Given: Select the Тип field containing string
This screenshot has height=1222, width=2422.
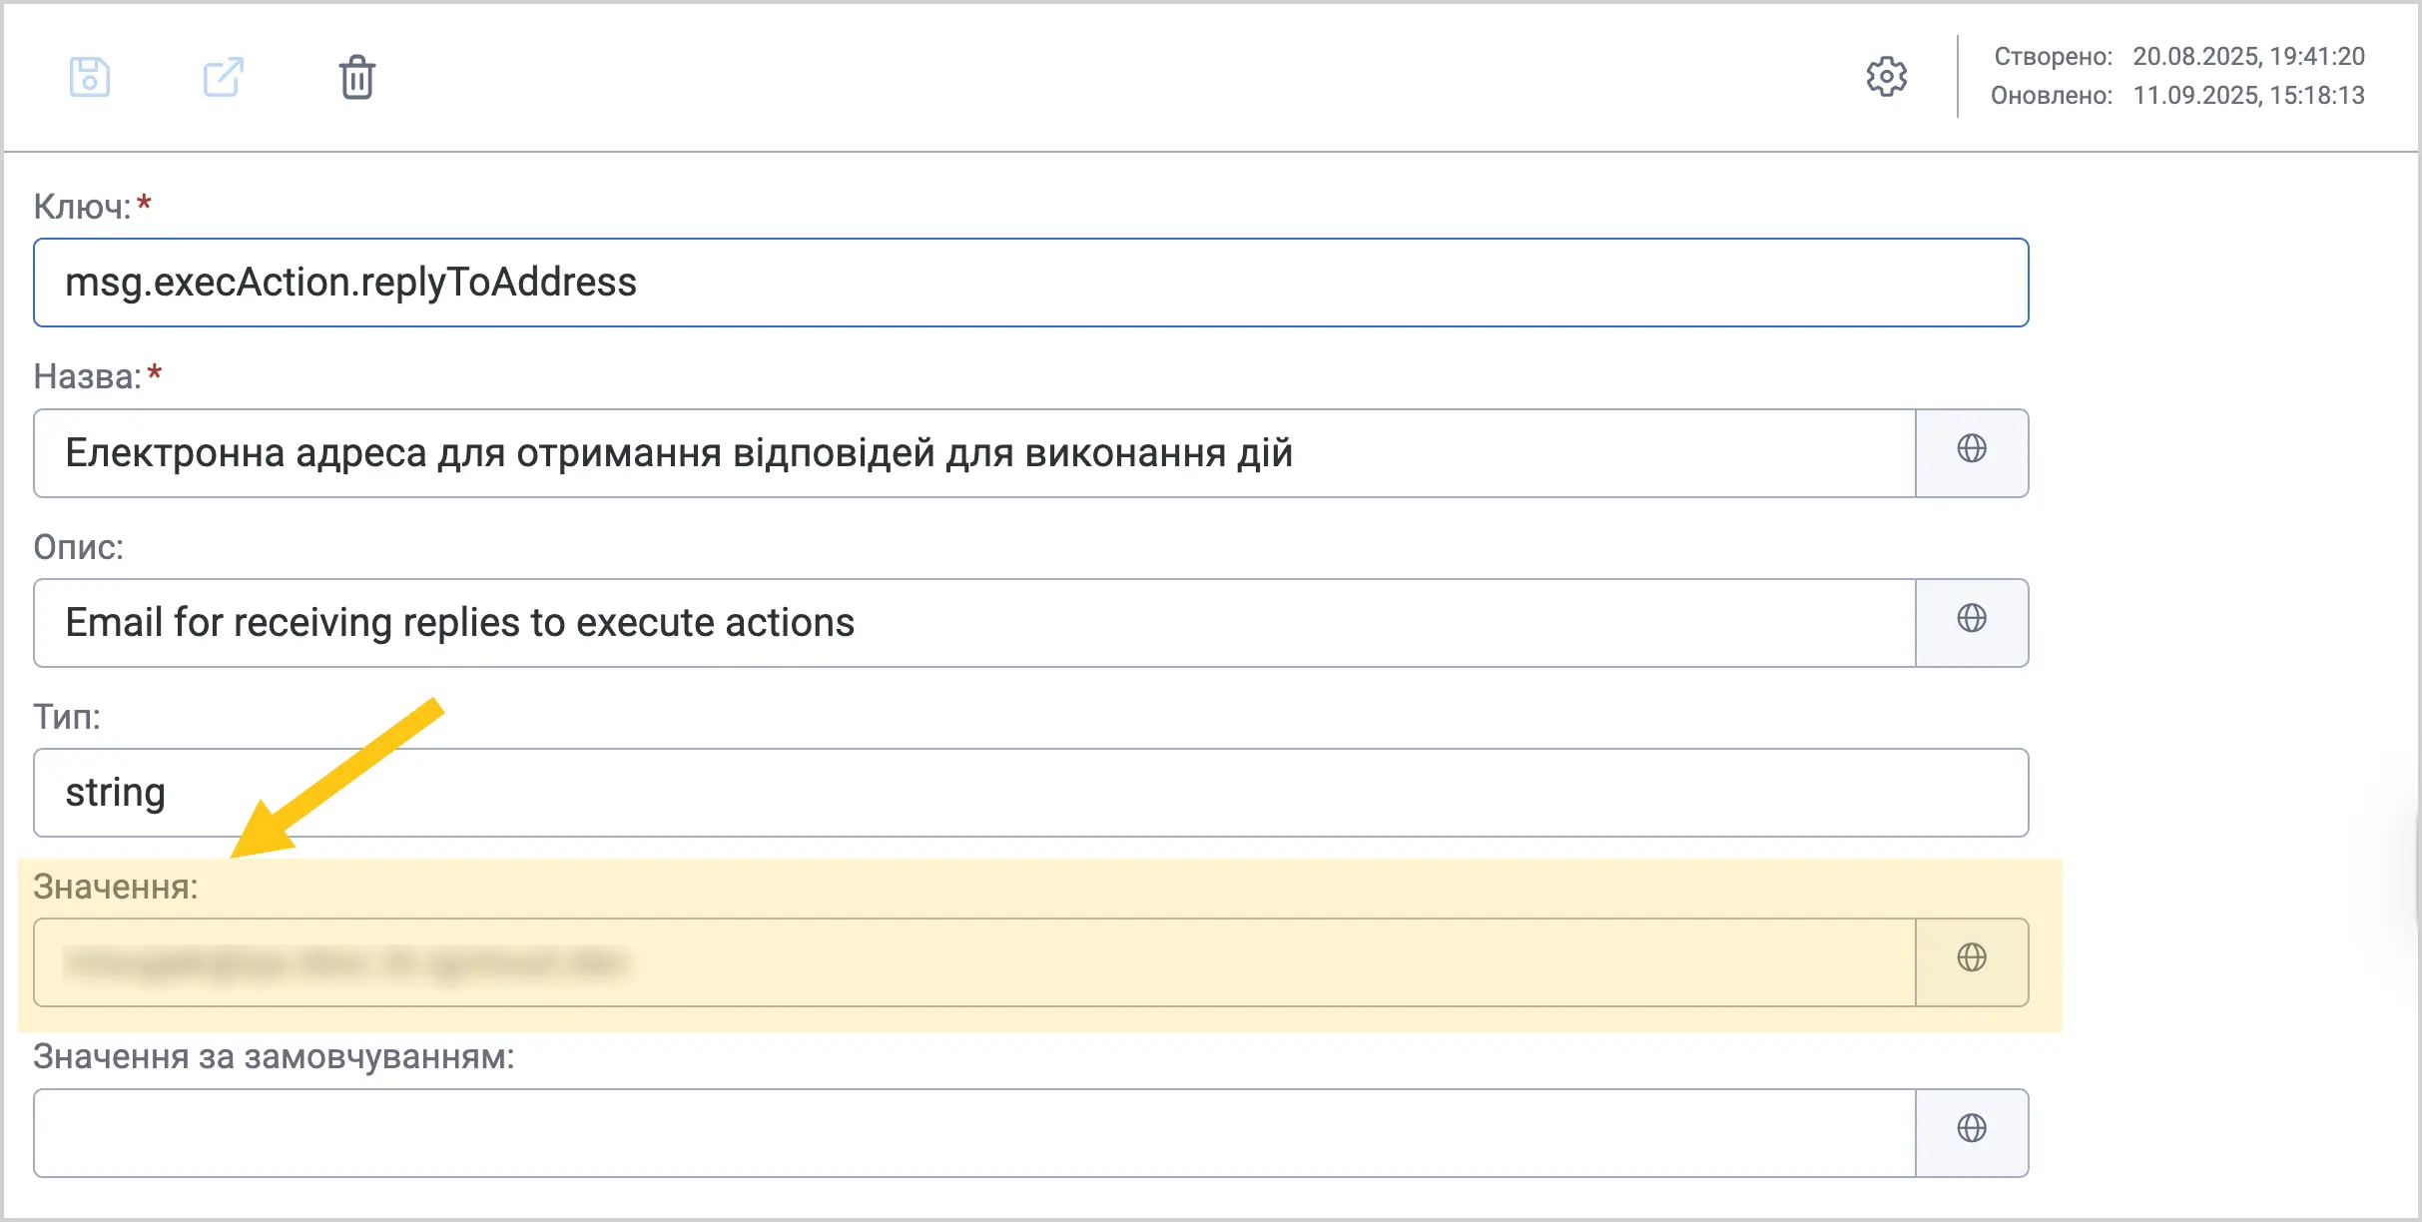Looking at the screenshot, I should pos(1031,793).
